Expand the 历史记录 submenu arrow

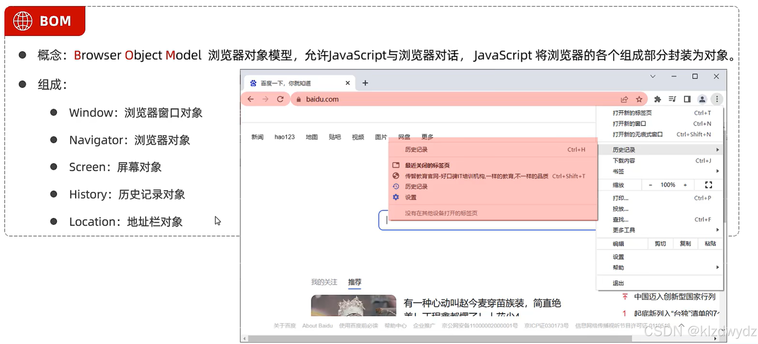pos(717,149)
